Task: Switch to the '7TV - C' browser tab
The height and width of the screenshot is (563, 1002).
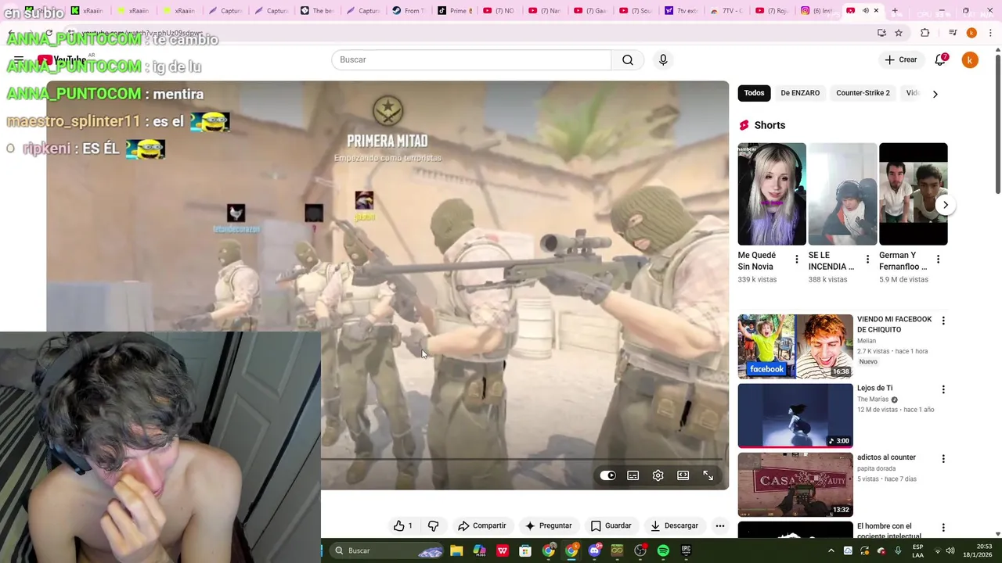Action: pos(727,11)
